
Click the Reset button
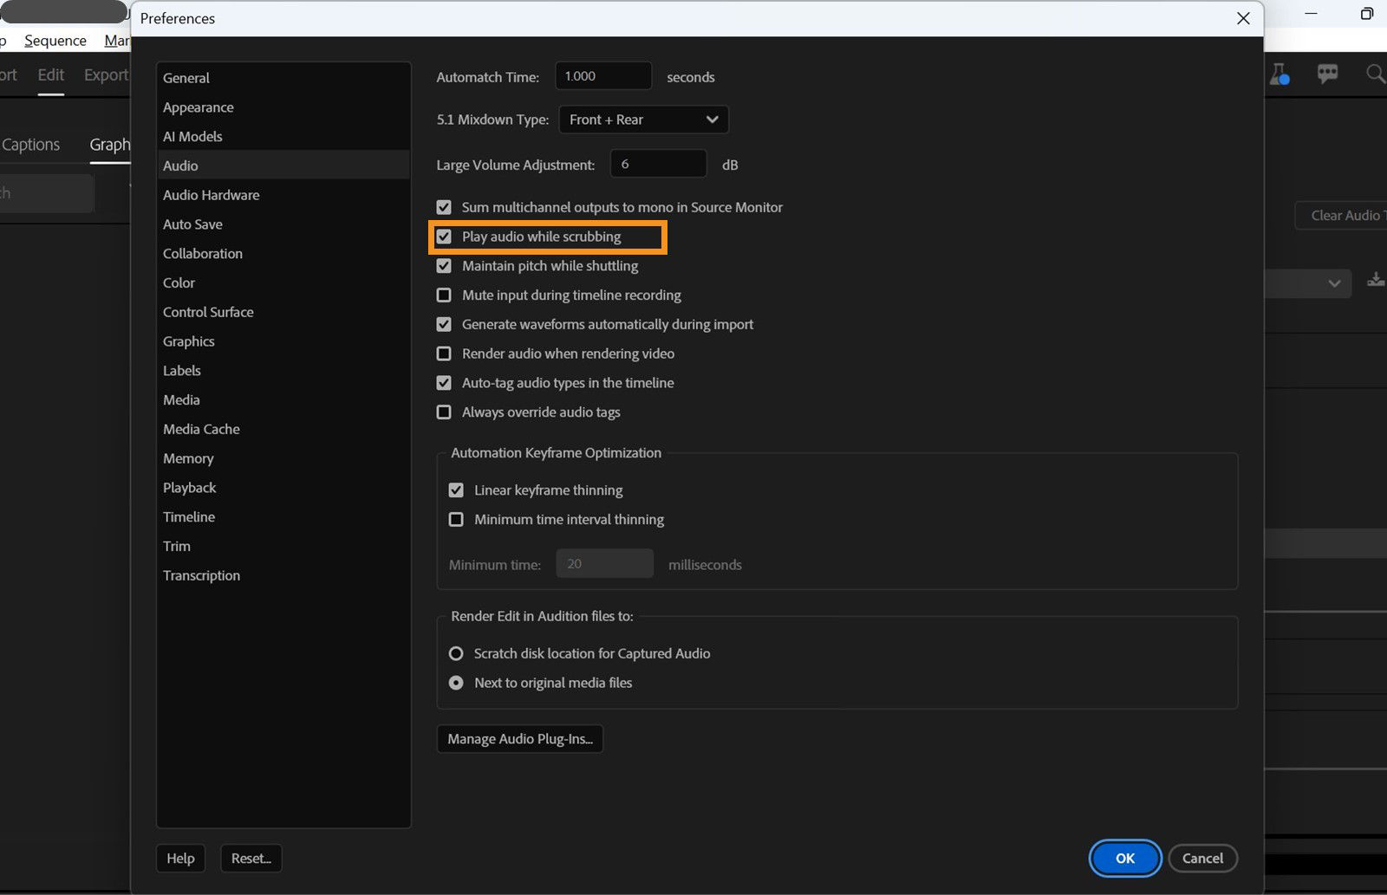tap(251, 858)
